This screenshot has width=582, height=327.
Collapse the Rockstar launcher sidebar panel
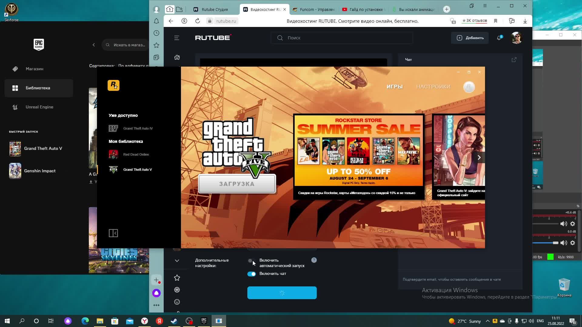(x=113, y=233)
